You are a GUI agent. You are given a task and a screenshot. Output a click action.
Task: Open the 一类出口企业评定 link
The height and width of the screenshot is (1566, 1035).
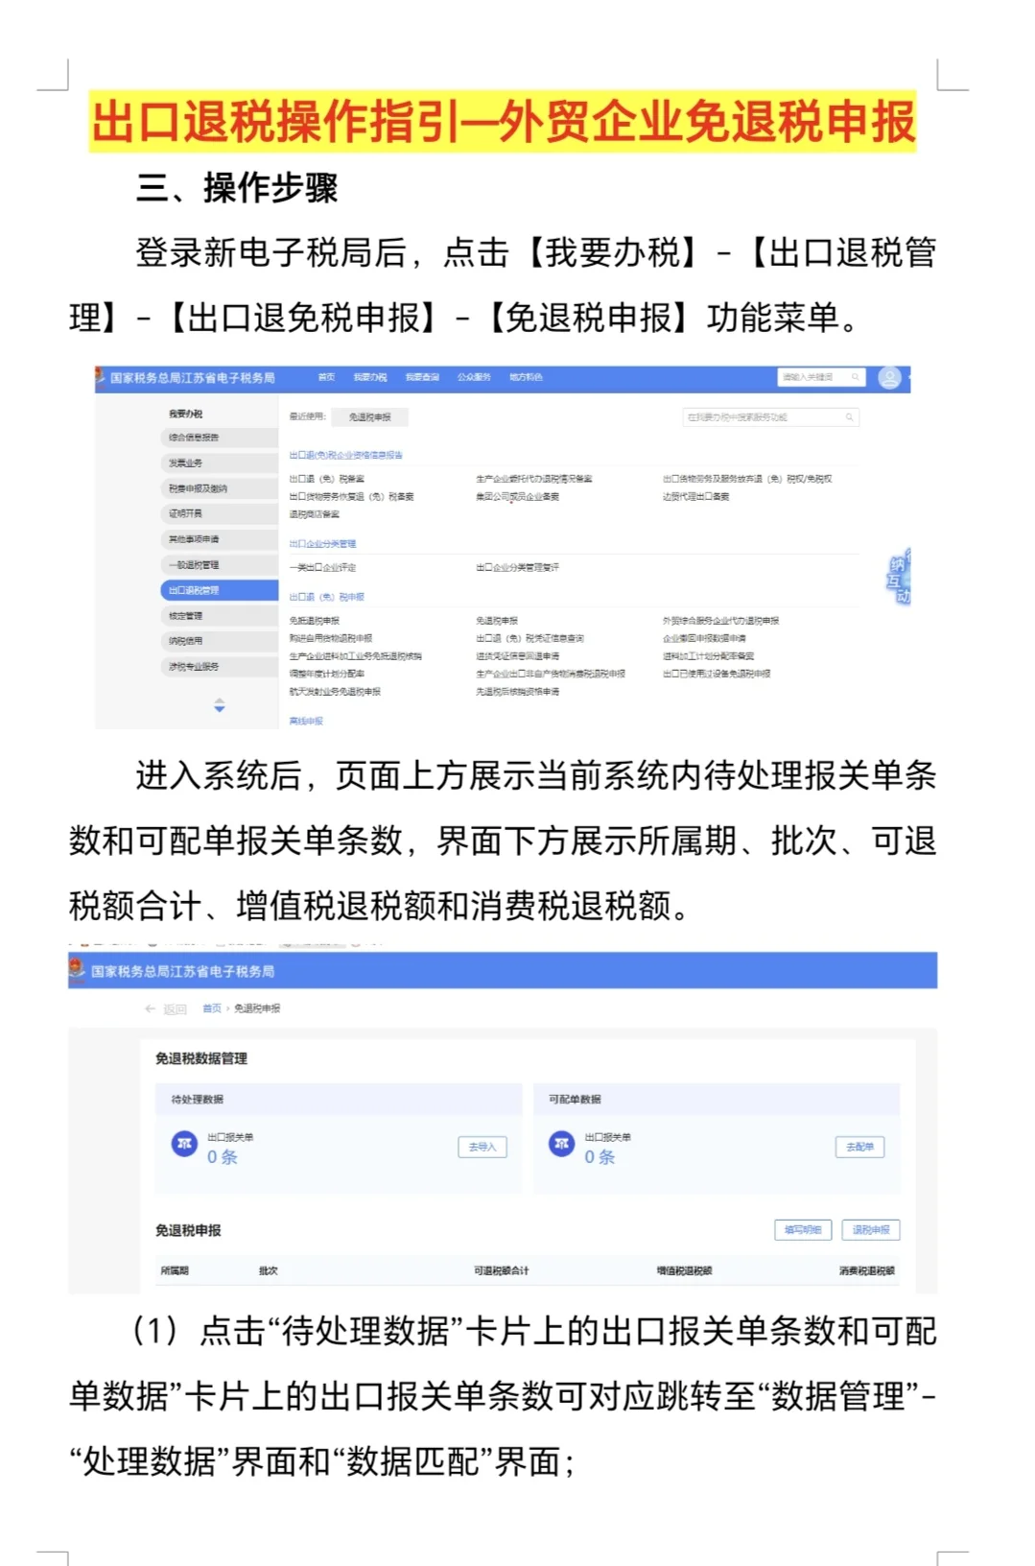[323, 568]
